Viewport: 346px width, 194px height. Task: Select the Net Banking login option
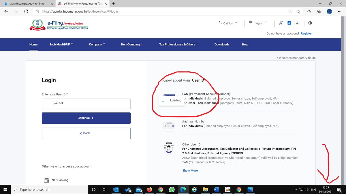click(x=56, y=180)
